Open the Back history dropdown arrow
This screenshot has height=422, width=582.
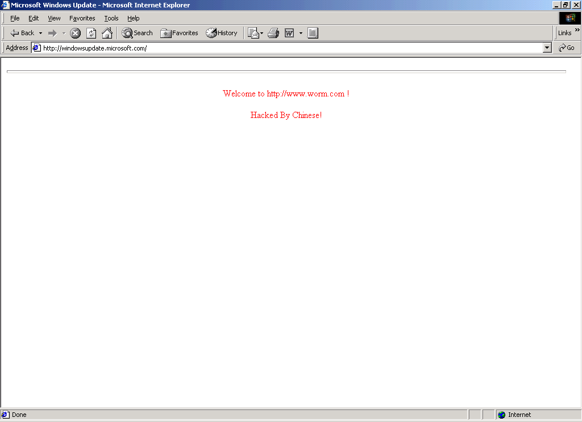tap(40, 33)
